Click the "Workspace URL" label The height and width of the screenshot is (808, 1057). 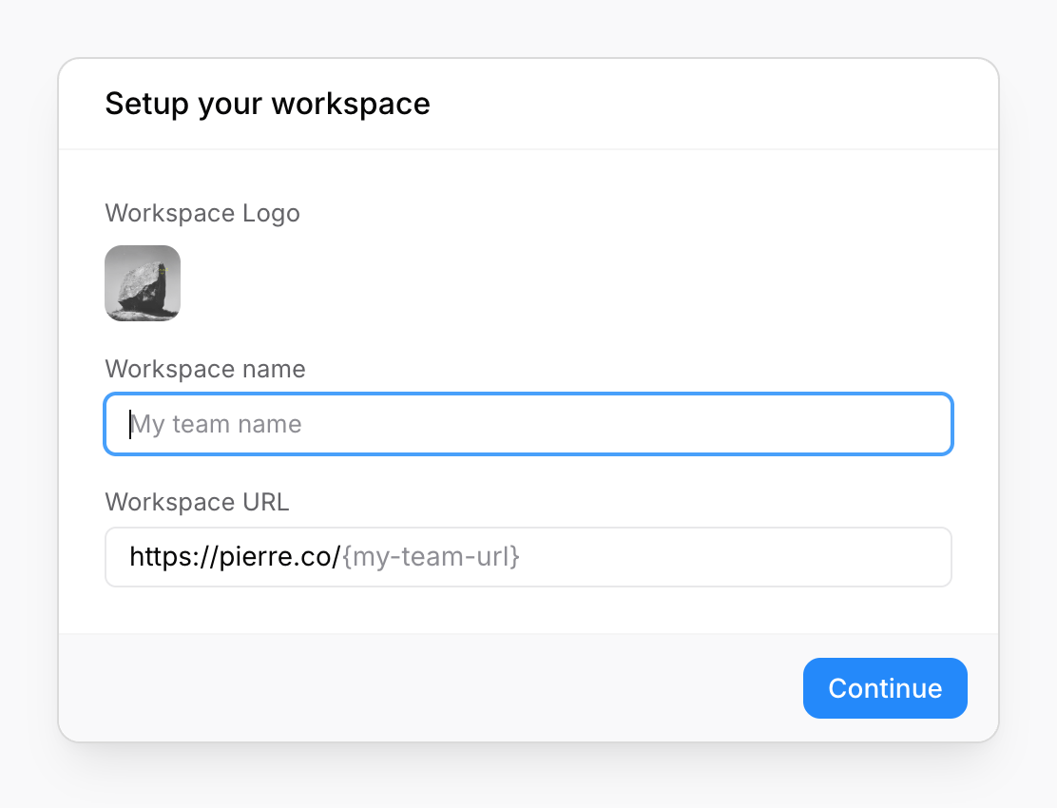(197, 502)
